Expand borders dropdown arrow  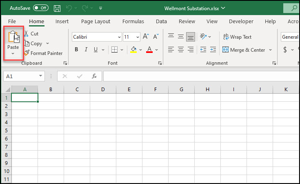point(122,50)
